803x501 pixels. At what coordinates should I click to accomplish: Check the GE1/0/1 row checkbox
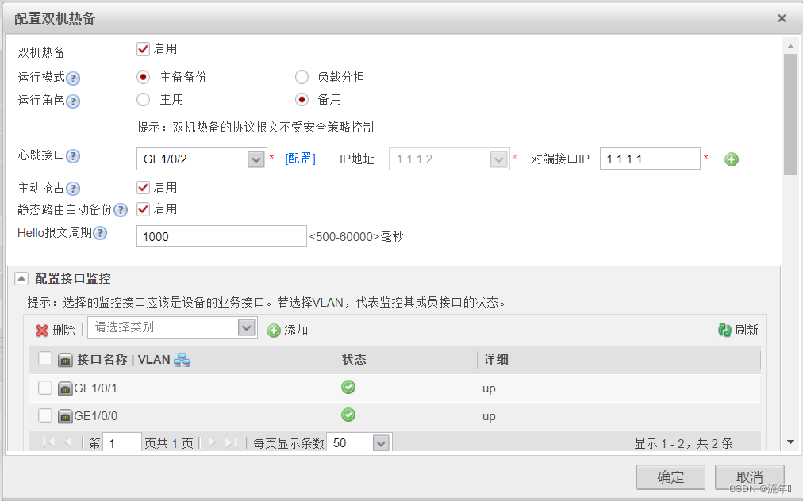(x=45, y=388)
